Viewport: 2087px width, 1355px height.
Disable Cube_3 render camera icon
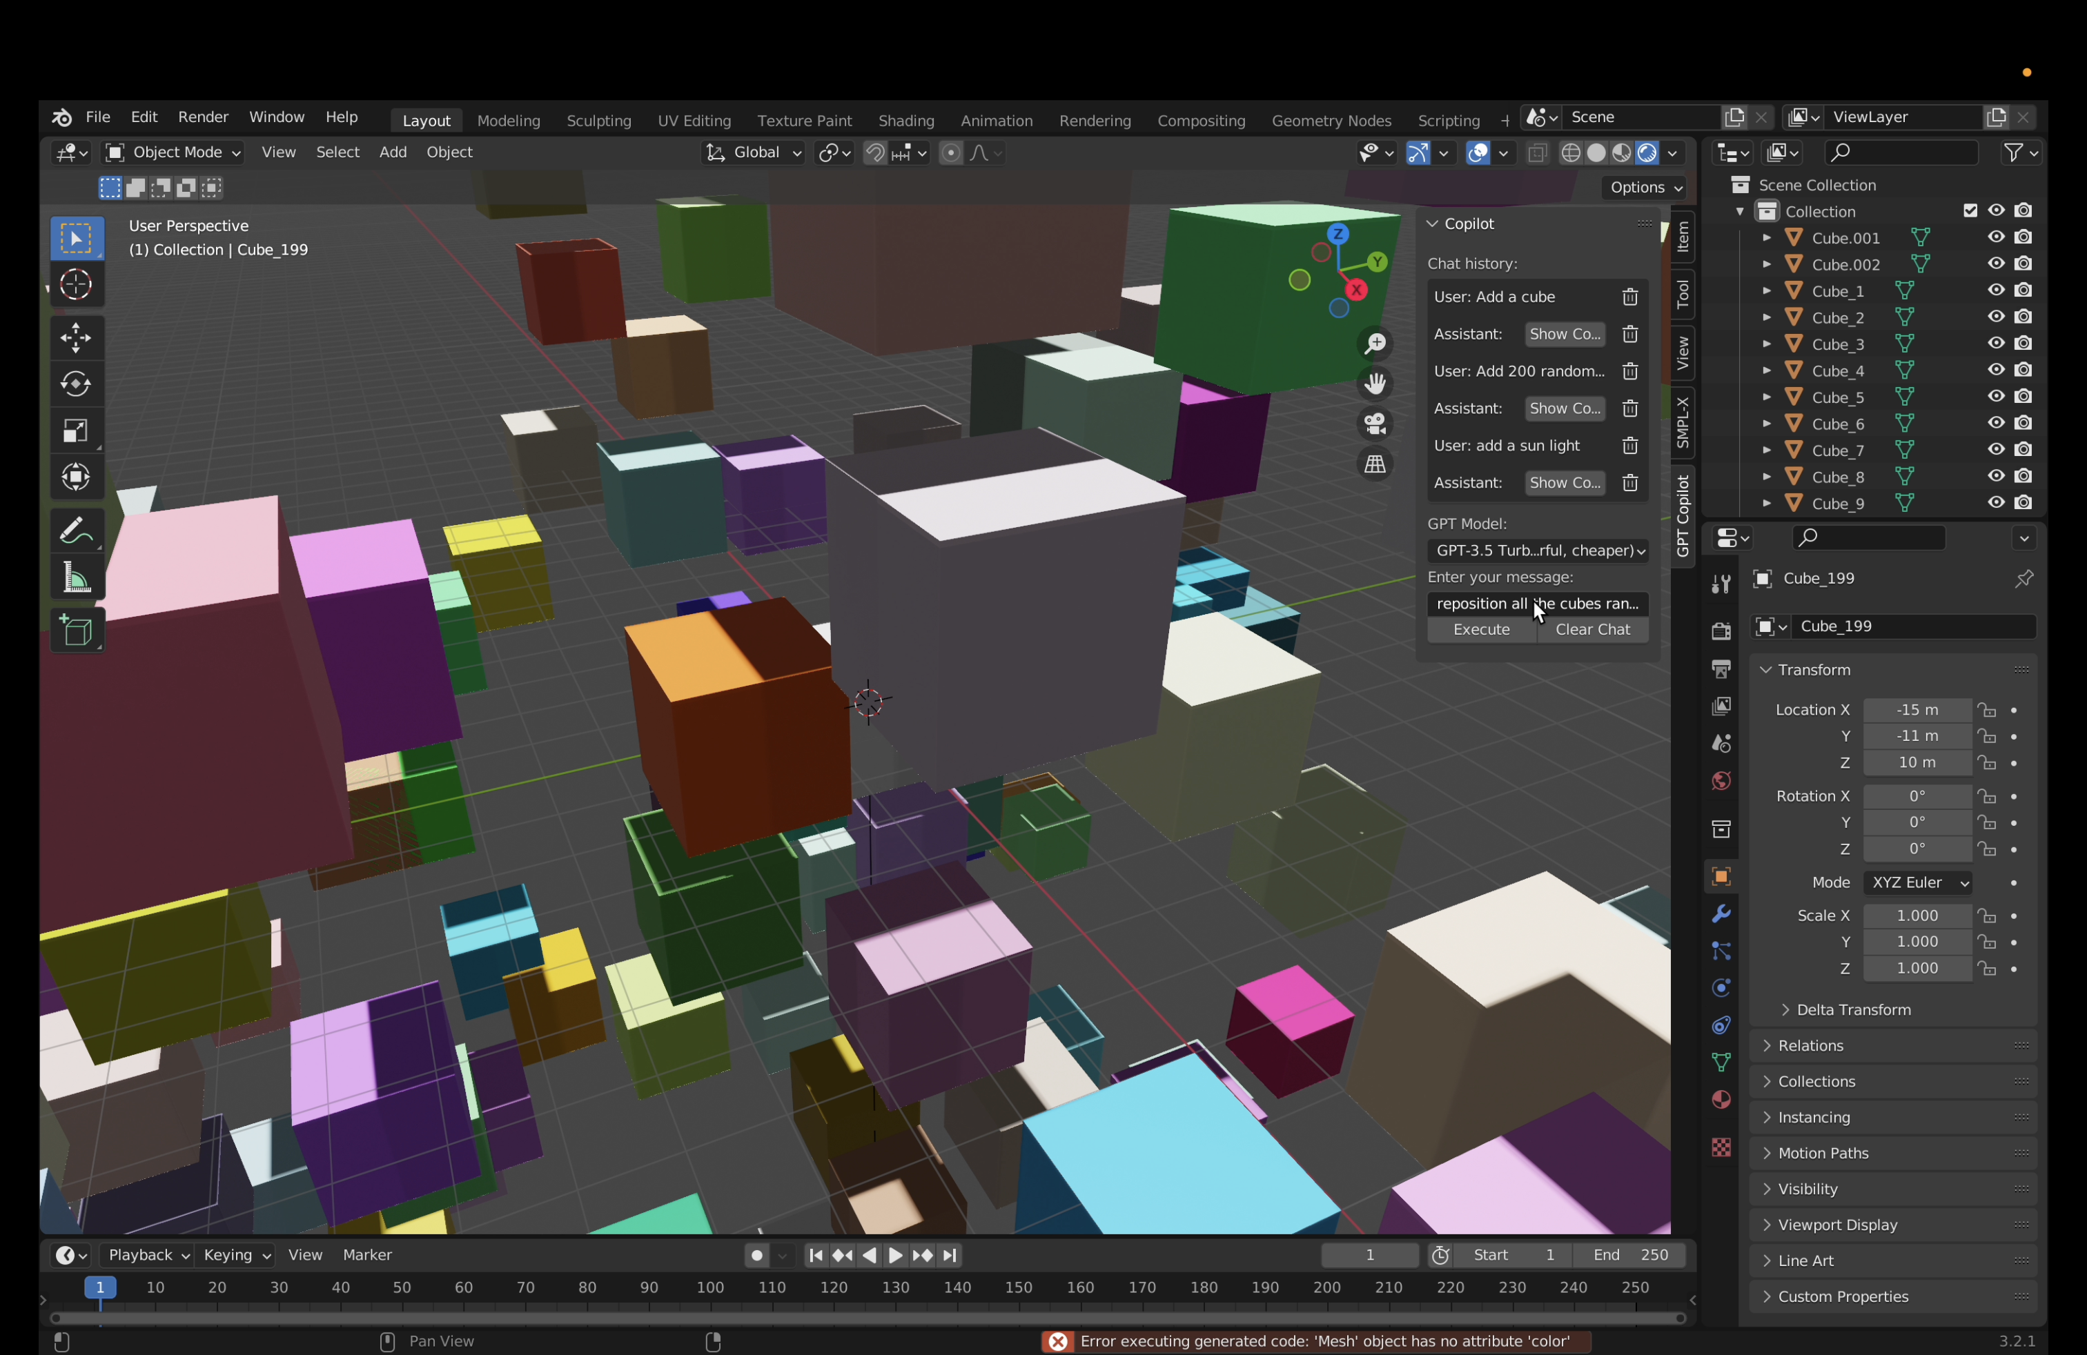[x=2023, y=344]
